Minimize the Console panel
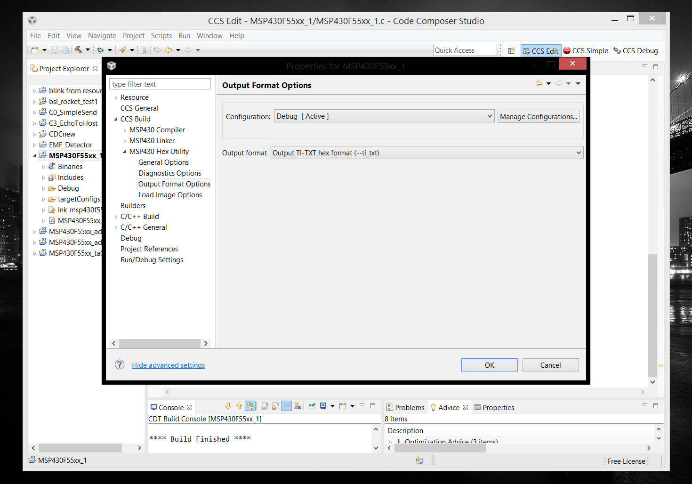692x484 pixels. (362, 405)
